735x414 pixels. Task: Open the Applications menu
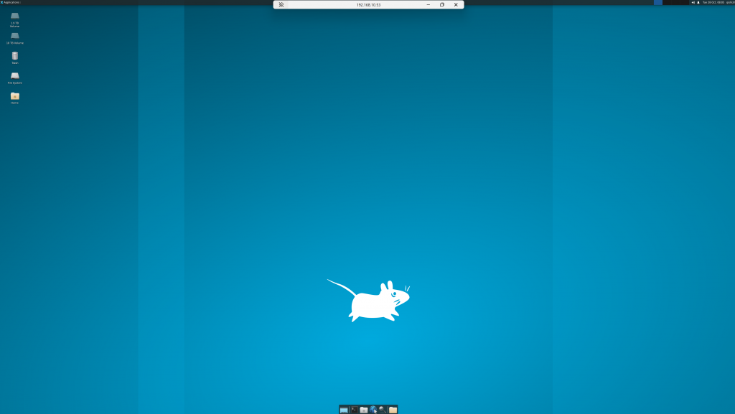coord(11,2)
